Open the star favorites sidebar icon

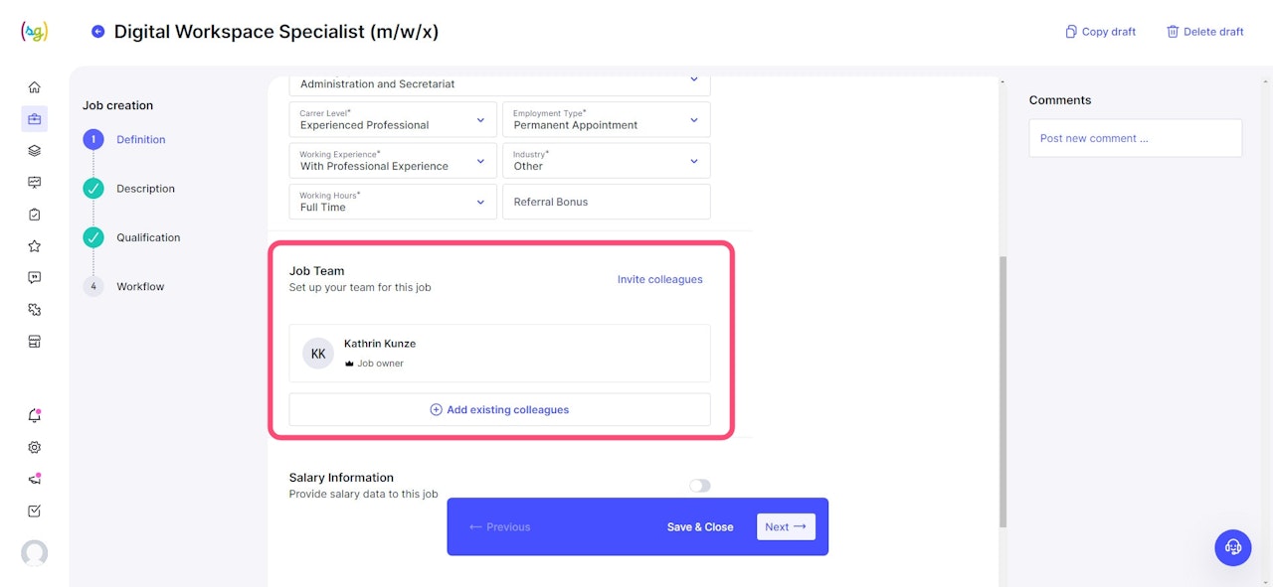[x=34, y=246]
